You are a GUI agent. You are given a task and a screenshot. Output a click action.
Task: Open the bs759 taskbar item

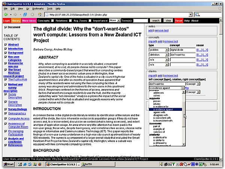pos(98,164)
